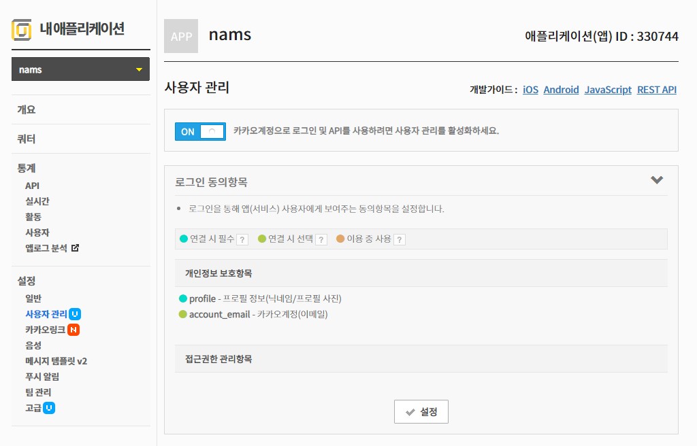
Task: Open the 고급 settings item
Action: (33, 408)
